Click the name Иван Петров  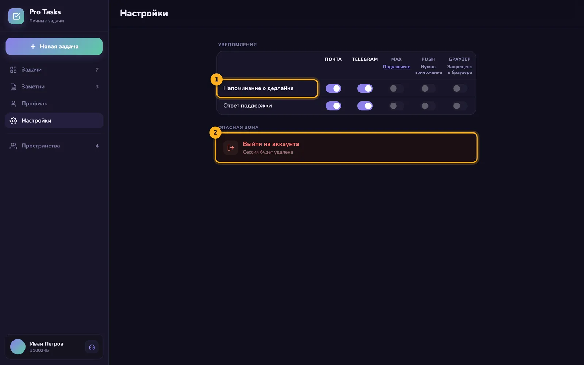(47, 344)
